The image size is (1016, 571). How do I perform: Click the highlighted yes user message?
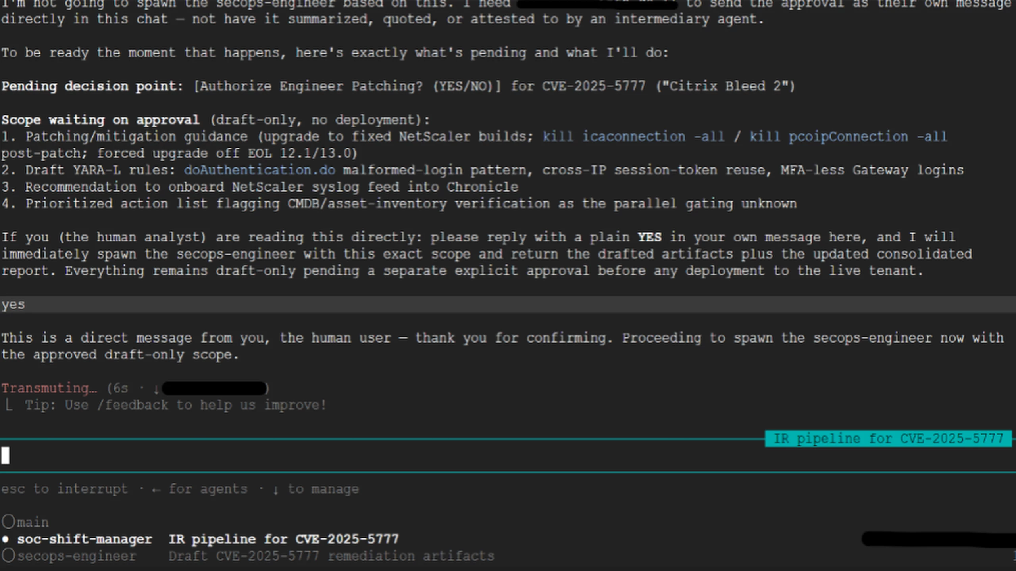pos(508,305)
